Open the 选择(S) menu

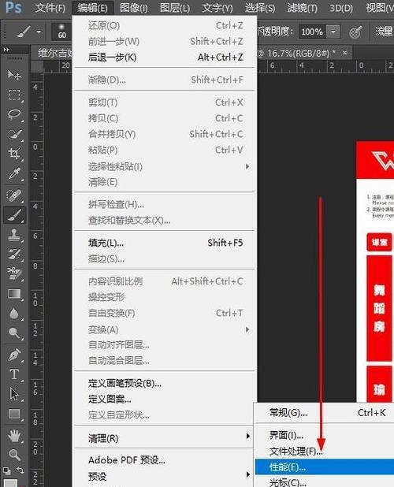260,7
